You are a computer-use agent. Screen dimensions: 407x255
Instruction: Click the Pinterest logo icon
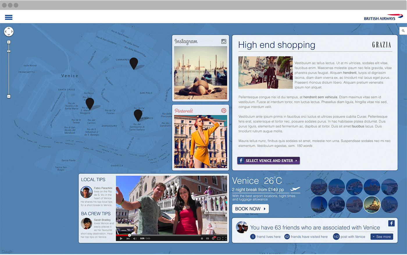coord(224,111)
